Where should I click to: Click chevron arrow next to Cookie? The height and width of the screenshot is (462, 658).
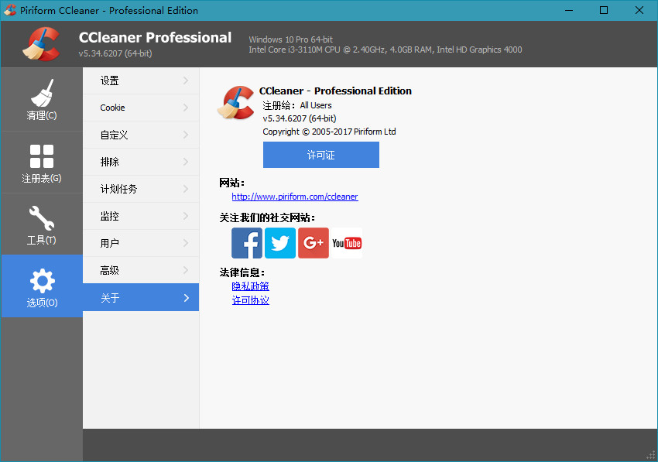tap(186, 108)
